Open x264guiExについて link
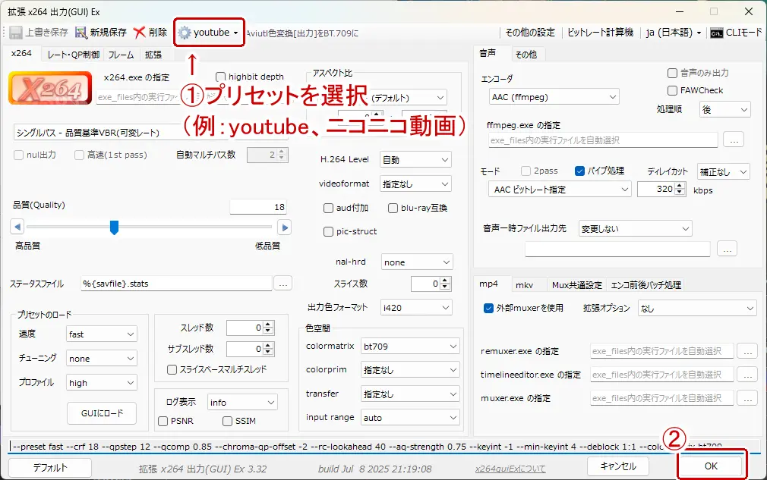 click(510, 469)
